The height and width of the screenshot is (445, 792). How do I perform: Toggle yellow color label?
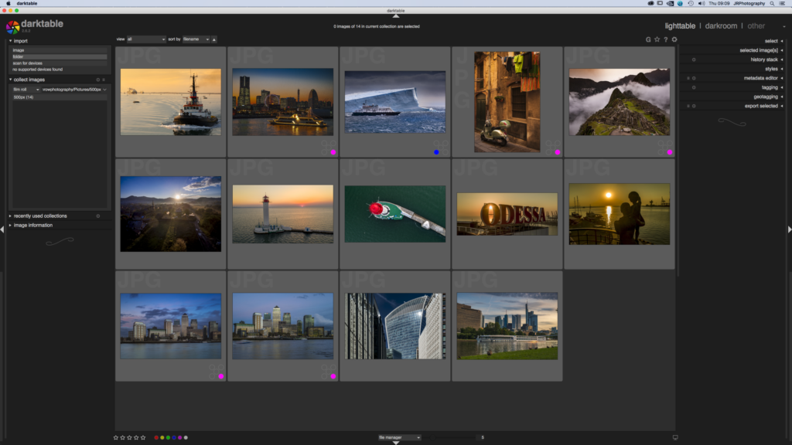162,437
